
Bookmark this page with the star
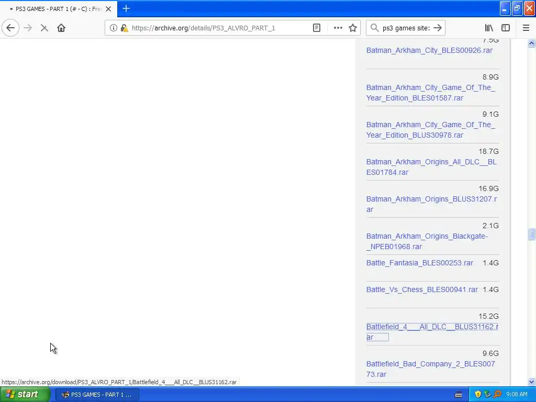pyautogui.click(x=353, y=28)
